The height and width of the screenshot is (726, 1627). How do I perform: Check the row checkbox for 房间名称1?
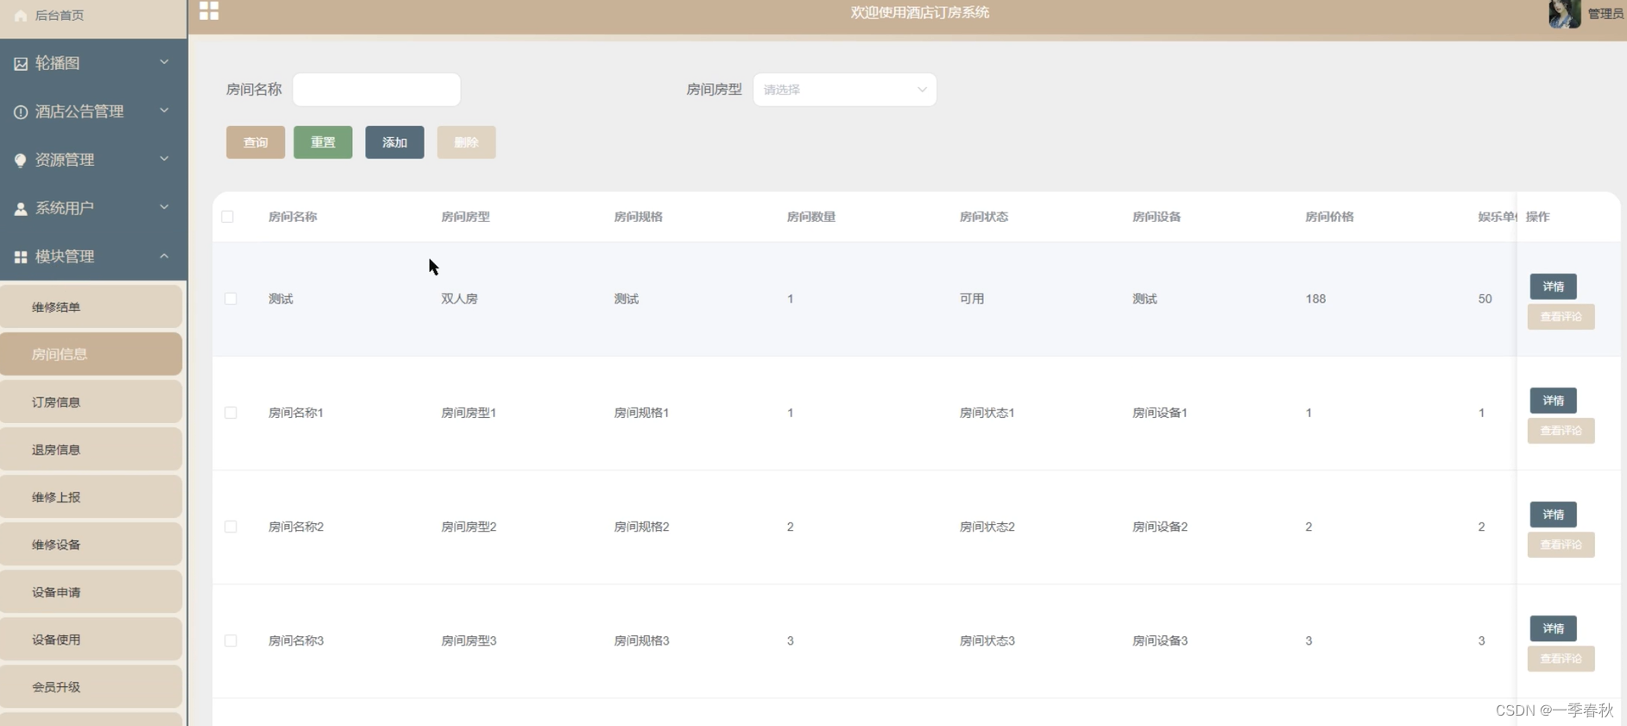coord(230,413)
